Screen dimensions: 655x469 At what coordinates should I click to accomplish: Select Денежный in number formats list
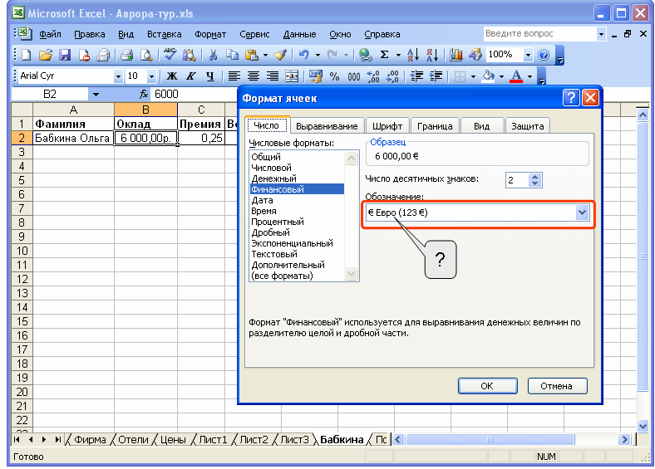click(x=274, y=178)
